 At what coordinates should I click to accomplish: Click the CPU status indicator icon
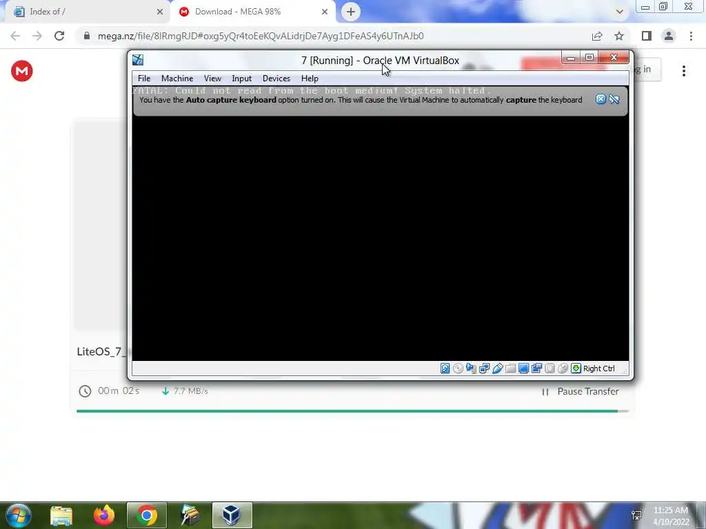coord(549,369)
